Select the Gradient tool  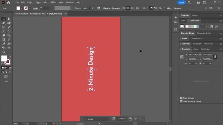(x=4, y=40)
